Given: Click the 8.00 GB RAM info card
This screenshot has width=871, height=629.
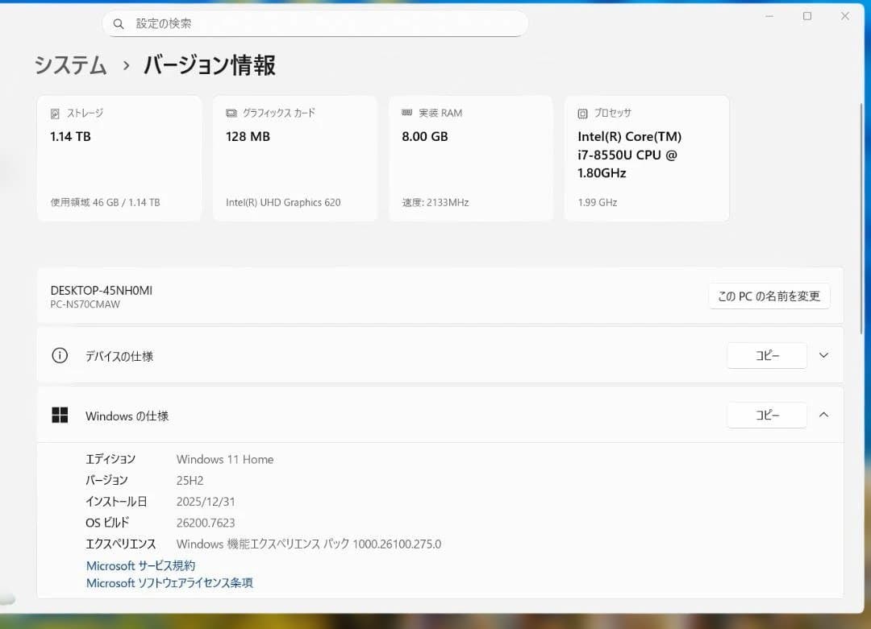Looking at the screenshot, I should tap(471, 158).
